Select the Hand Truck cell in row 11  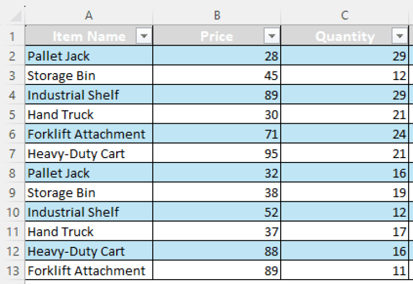[89, 232]
